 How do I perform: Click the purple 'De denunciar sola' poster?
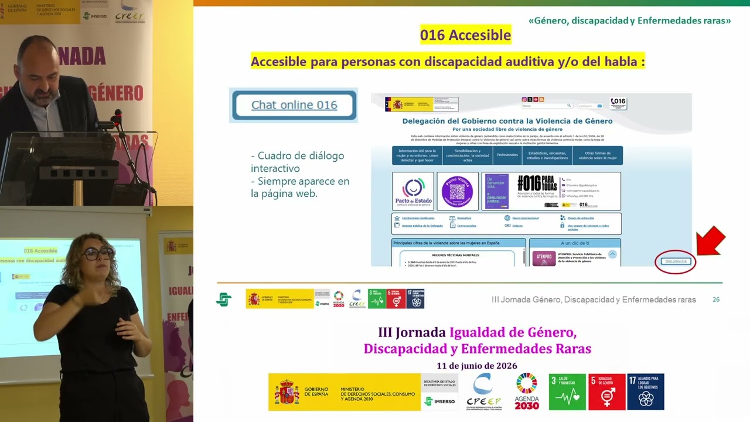tap(496, 191)
